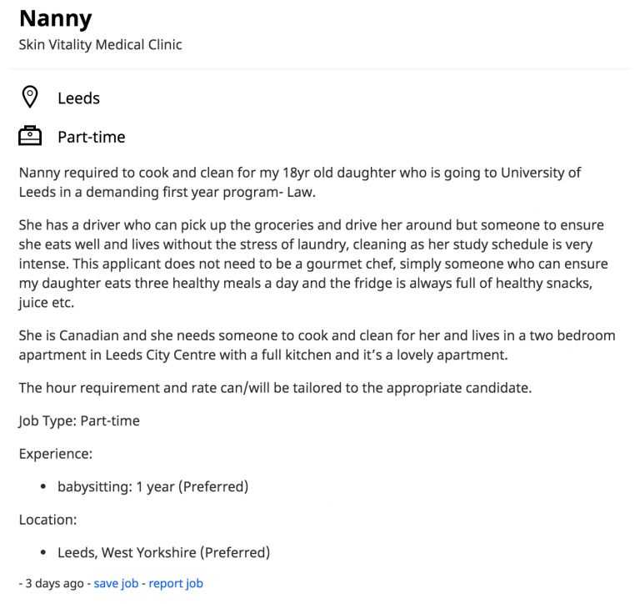This screenshot has height=604, width=640.
Task: Click the Leeds location label
Action: coord(78,98)
